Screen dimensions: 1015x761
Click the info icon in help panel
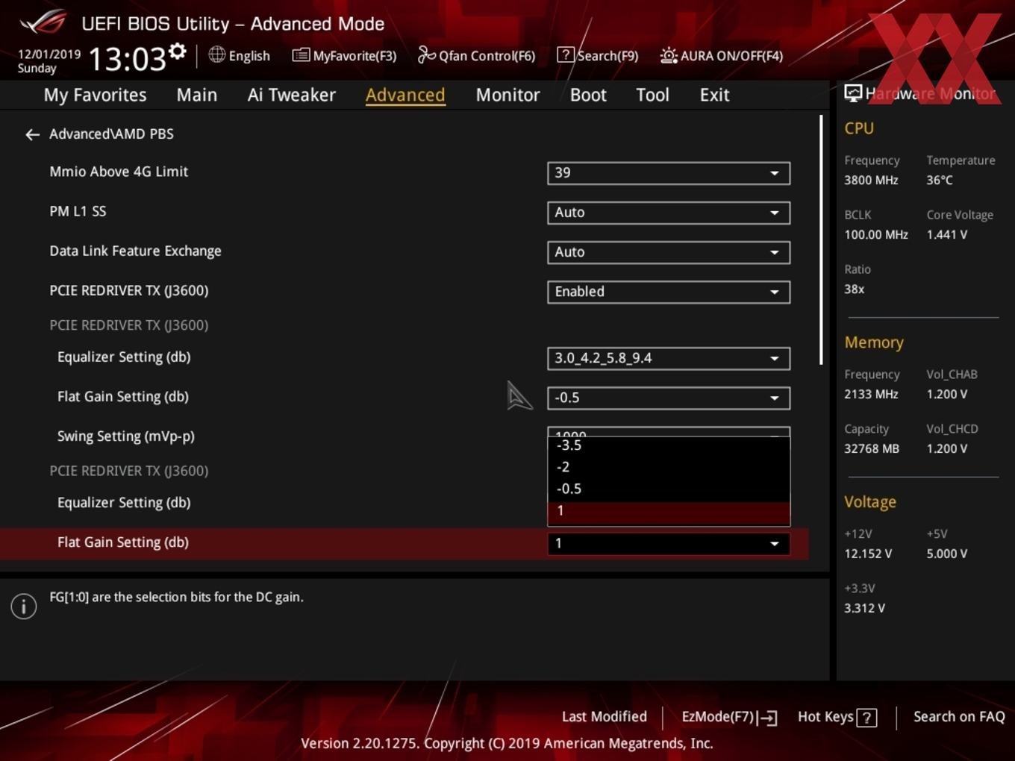(x=24, y=607)
